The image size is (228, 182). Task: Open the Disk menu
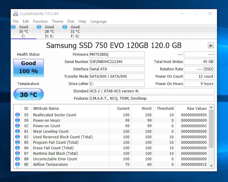71,21
